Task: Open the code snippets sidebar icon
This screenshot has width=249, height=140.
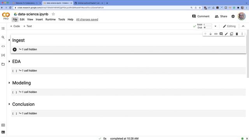Action: click(x=3, y=46)
